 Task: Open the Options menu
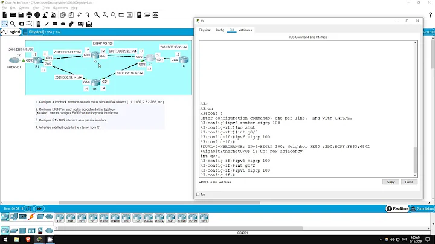[x=24, y=8]
